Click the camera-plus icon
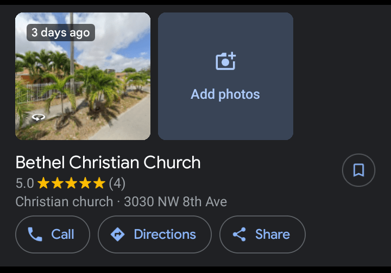Image resolution: width=391 pixels, height=273 pixels. [225, 61]
